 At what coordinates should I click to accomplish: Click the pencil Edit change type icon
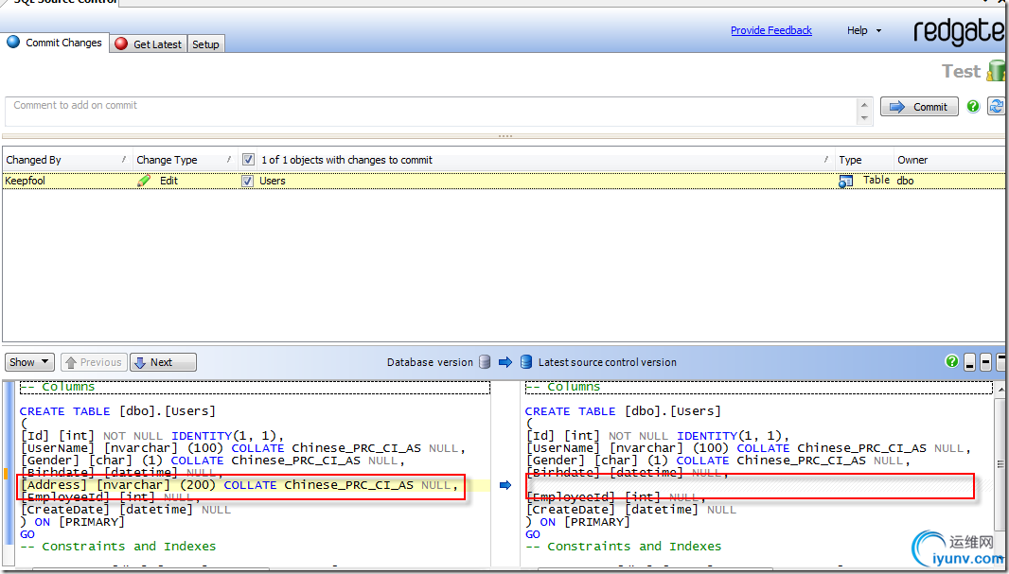click(144, 181)
